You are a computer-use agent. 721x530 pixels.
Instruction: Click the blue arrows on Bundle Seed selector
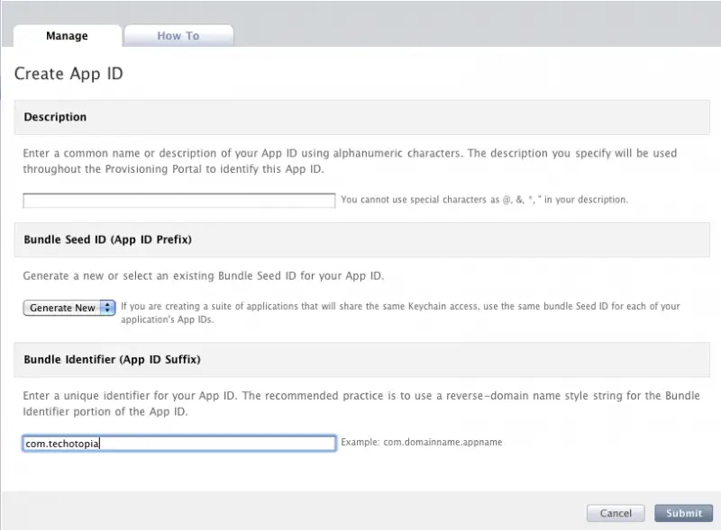108,308
